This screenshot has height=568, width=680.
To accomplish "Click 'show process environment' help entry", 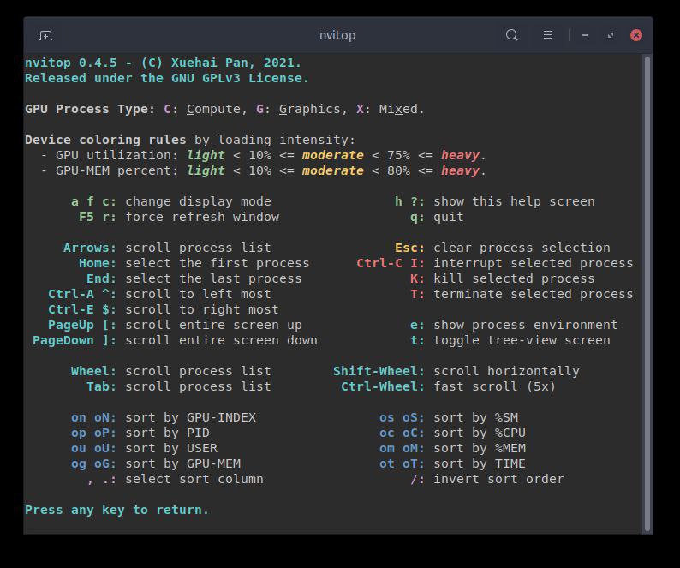I will (525, 325).
